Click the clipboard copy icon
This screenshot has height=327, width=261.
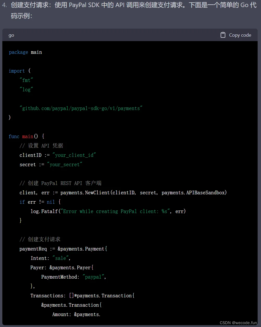pos(223,35)
